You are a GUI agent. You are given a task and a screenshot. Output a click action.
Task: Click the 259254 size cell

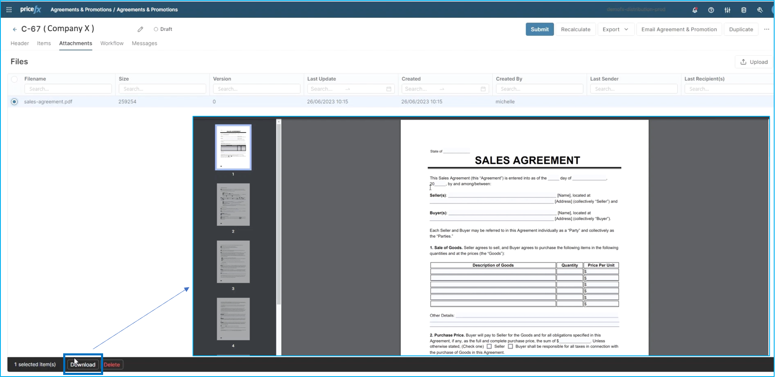tap(127, 102)
